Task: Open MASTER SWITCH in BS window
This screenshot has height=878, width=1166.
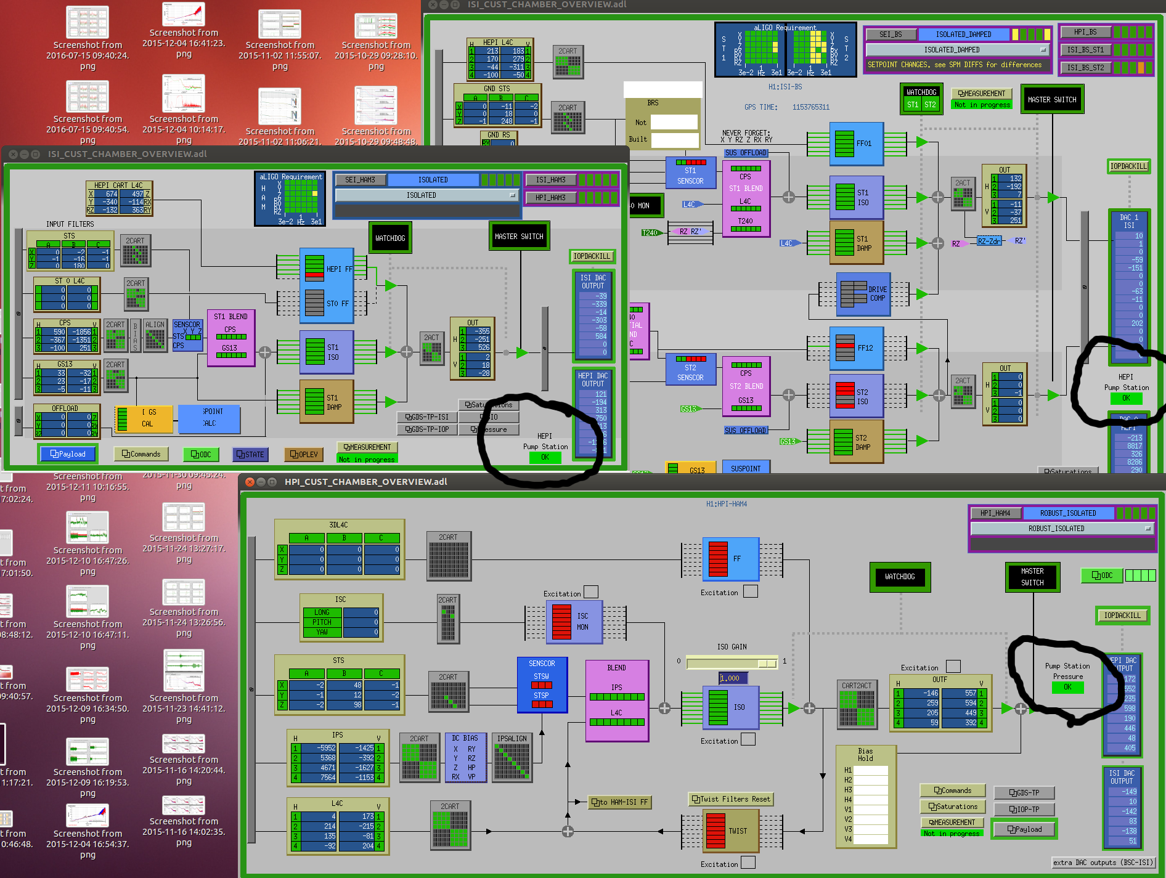Action: coord(1052,100)
